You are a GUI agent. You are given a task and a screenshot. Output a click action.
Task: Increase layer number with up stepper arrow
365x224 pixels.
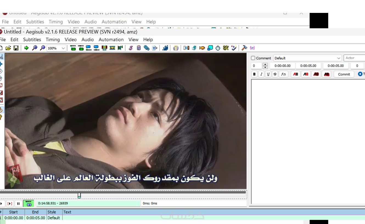point(265,65)
